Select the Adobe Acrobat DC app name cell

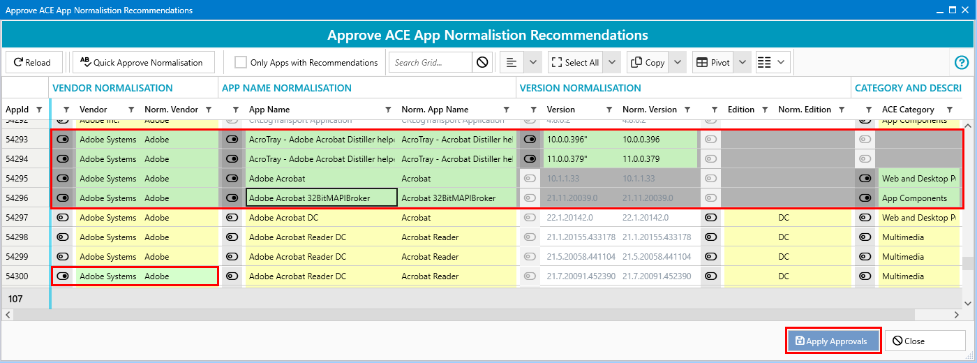320,218
